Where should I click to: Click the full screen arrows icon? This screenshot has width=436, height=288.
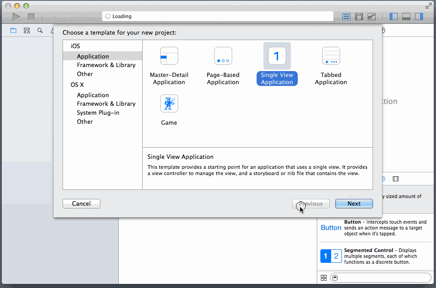click(428, 6)
